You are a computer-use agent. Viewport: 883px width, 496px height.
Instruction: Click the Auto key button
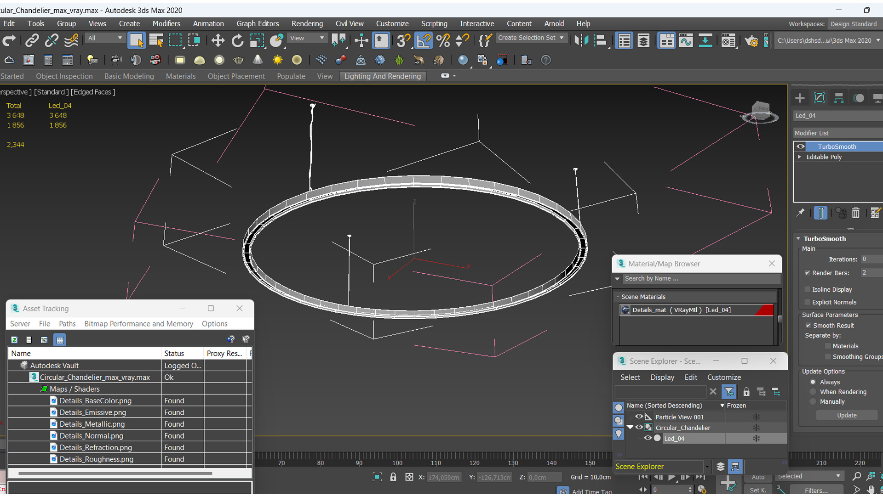[758, 477]
